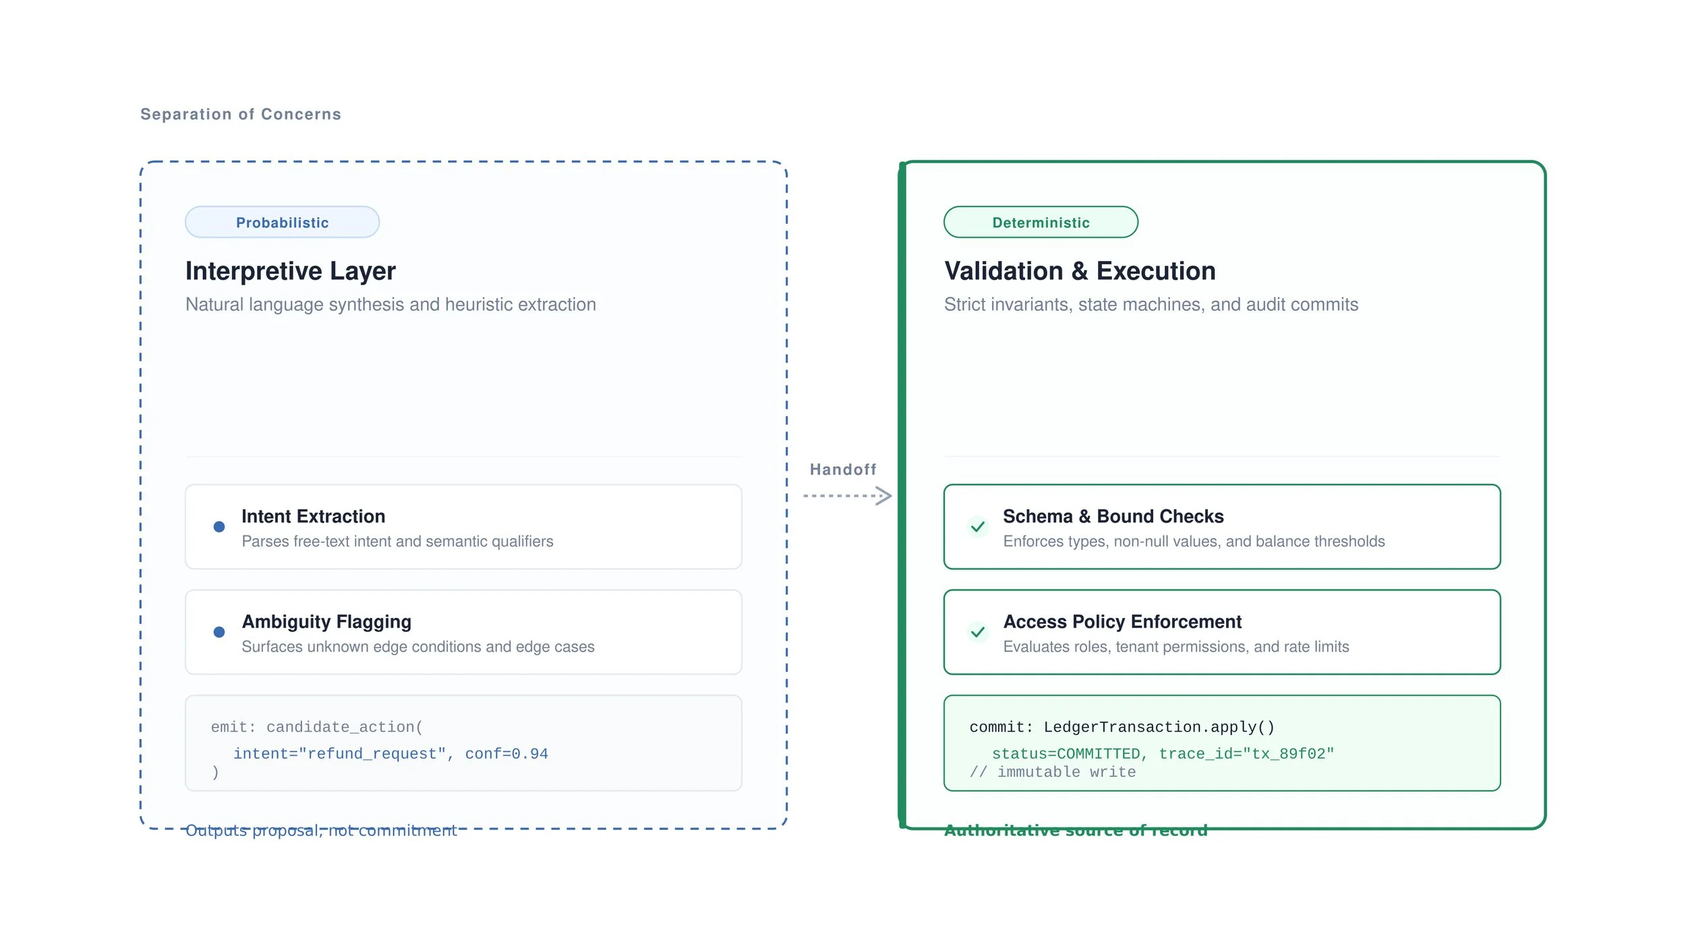The image size is (1686, 948).
Task: Click the Intent Extraction blue bullet dot
Action: (219, 527)
